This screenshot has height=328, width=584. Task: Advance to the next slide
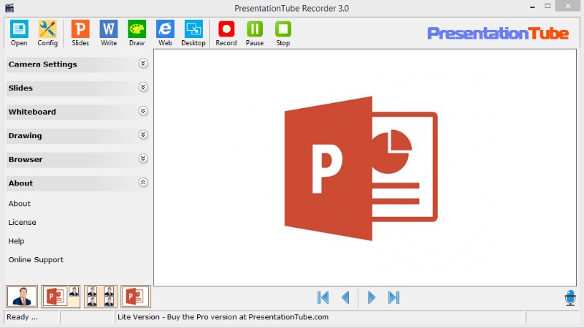(x=372, y=297)
